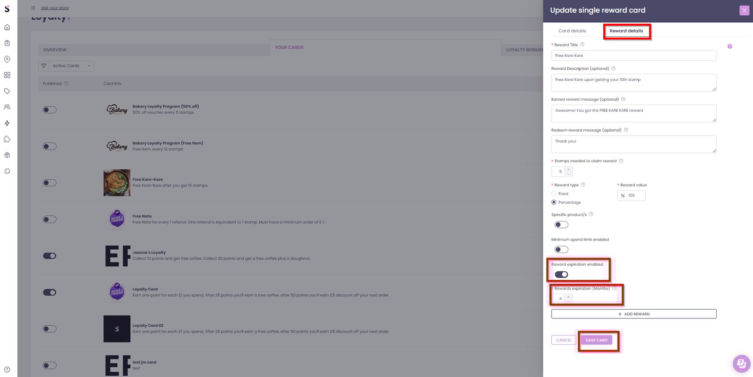
Task: Open the lightning bolt sidebar icon
Action: [7, 123]
